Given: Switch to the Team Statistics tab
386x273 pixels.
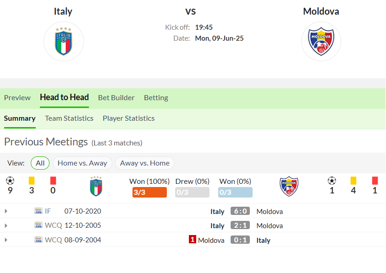Looking at the screenshot, I should click(x=69, y=118).
